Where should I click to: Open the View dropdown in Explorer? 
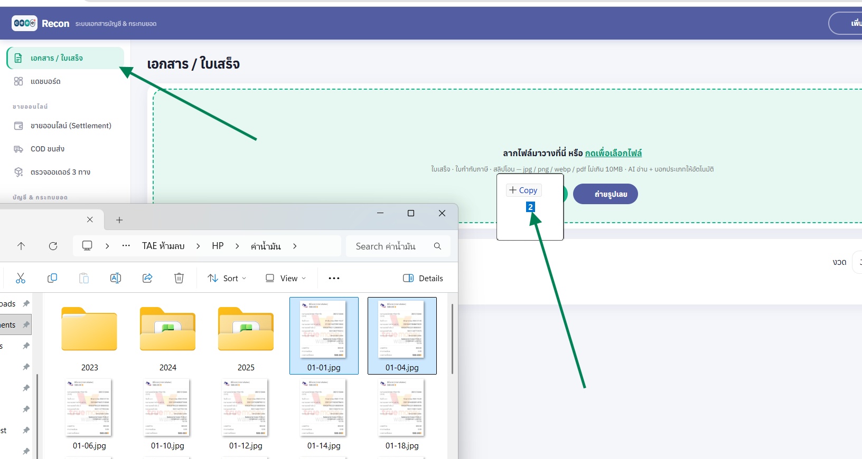pyautogui.click(x=286, y=278)
